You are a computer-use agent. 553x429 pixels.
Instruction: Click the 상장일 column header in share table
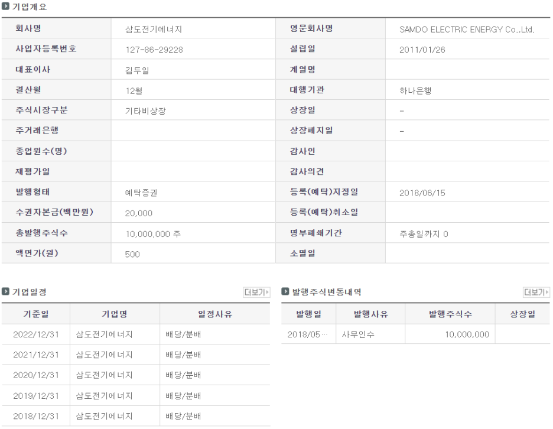coord(523,314)
